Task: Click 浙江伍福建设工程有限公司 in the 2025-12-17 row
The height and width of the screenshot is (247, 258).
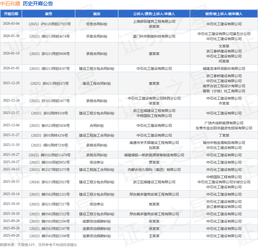Action: [x=154, y=111]
